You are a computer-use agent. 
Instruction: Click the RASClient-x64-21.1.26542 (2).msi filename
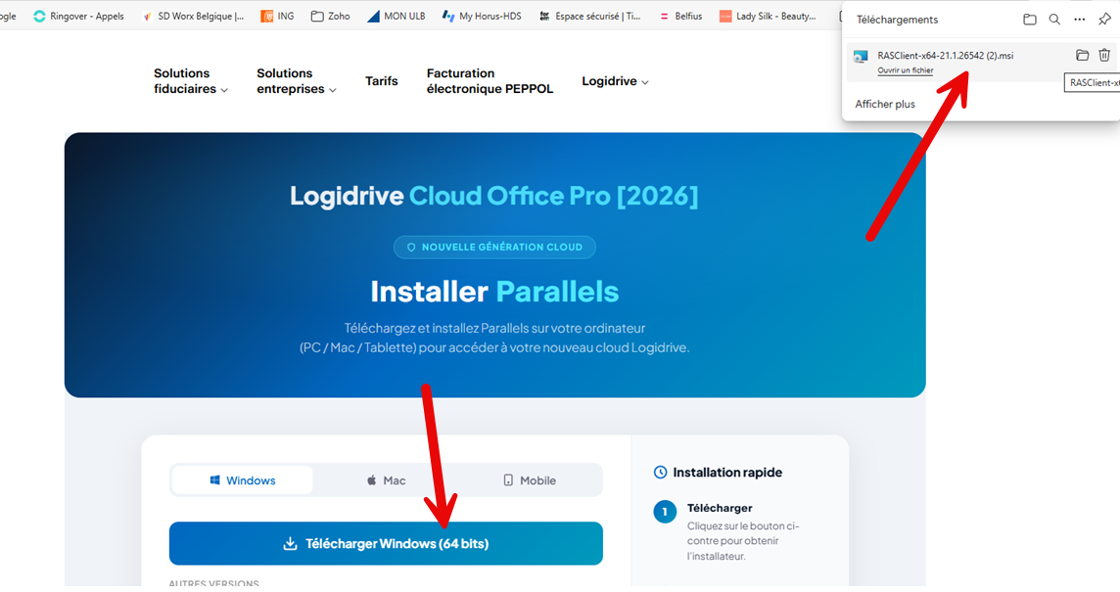945,55
